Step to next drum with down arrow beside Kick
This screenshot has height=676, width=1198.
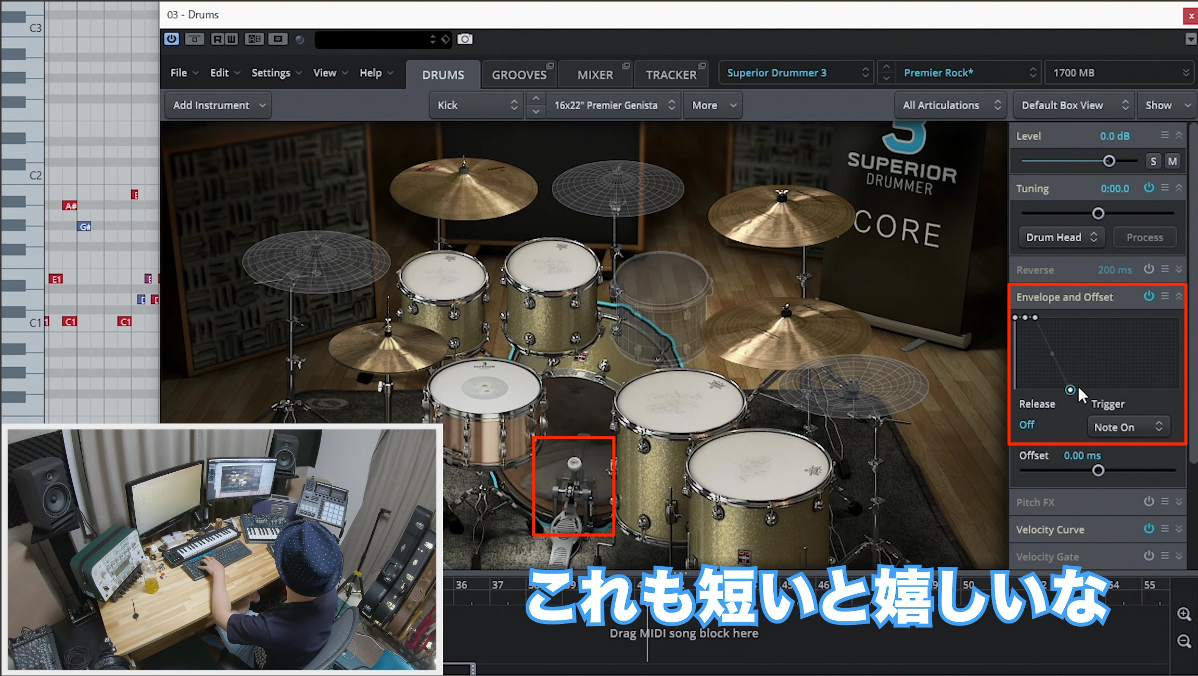tap(536, 112)
